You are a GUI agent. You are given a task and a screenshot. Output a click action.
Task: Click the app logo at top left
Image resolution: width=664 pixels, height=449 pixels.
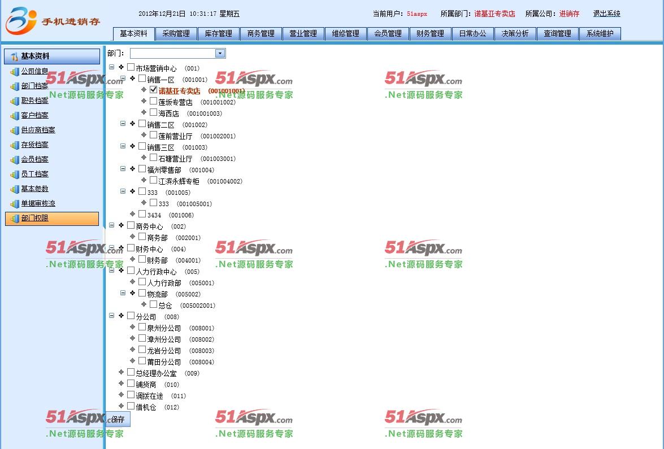(21, 21)
